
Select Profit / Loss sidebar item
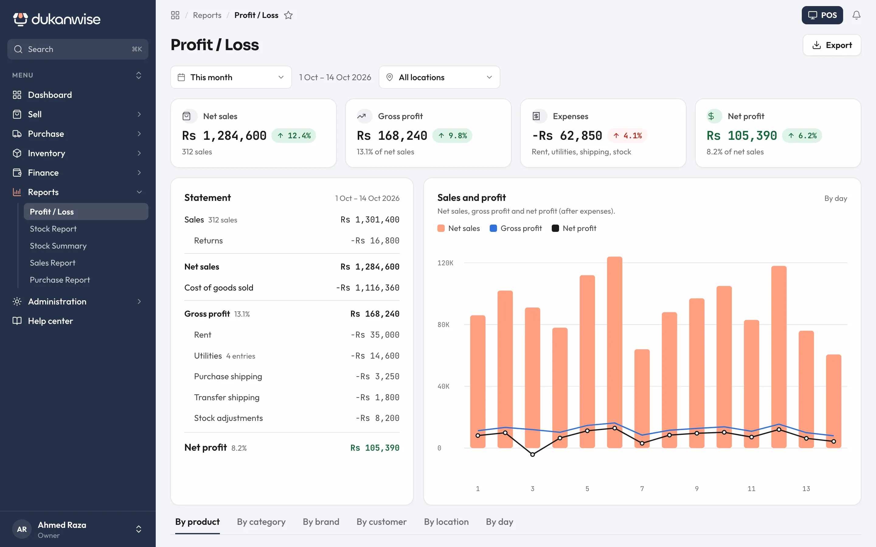86,212
